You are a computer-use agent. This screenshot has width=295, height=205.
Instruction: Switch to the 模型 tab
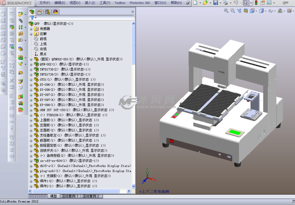[x=54, y=196]
